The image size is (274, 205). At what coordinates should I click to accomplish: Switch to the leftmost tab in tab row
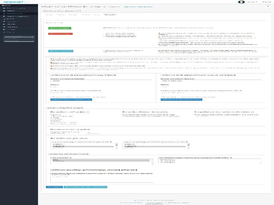point(49,15)
